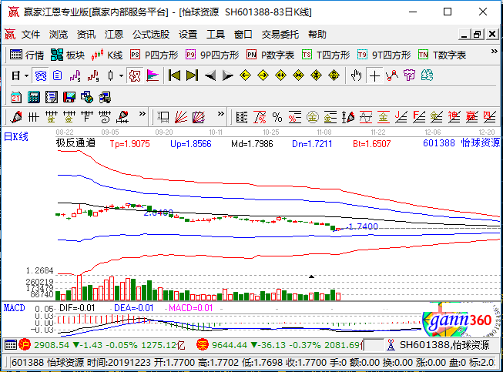503x372 pixels.
Task: Toggle the crosshair cursor tool
Action: point(374,76)
